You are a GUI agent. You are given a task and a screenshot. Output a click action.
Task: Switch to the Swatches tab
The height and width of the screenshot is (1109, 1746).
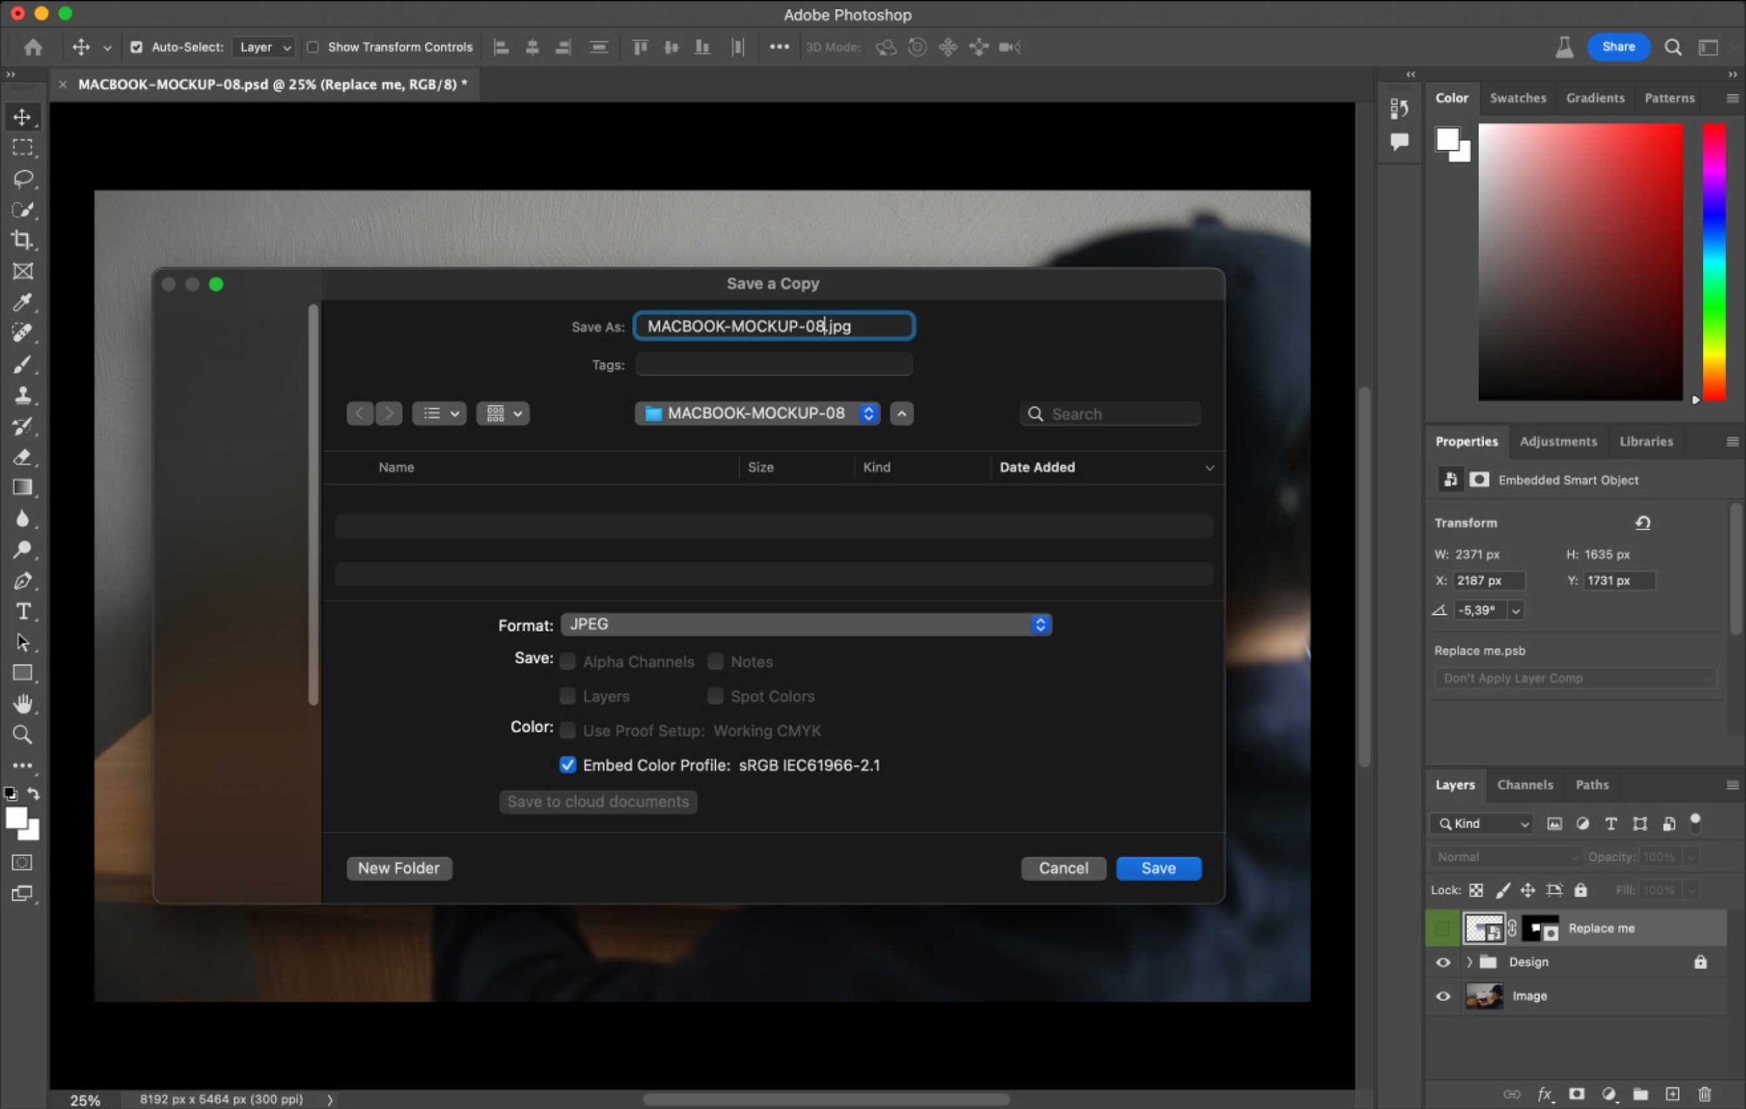(x=1517, y=98)
